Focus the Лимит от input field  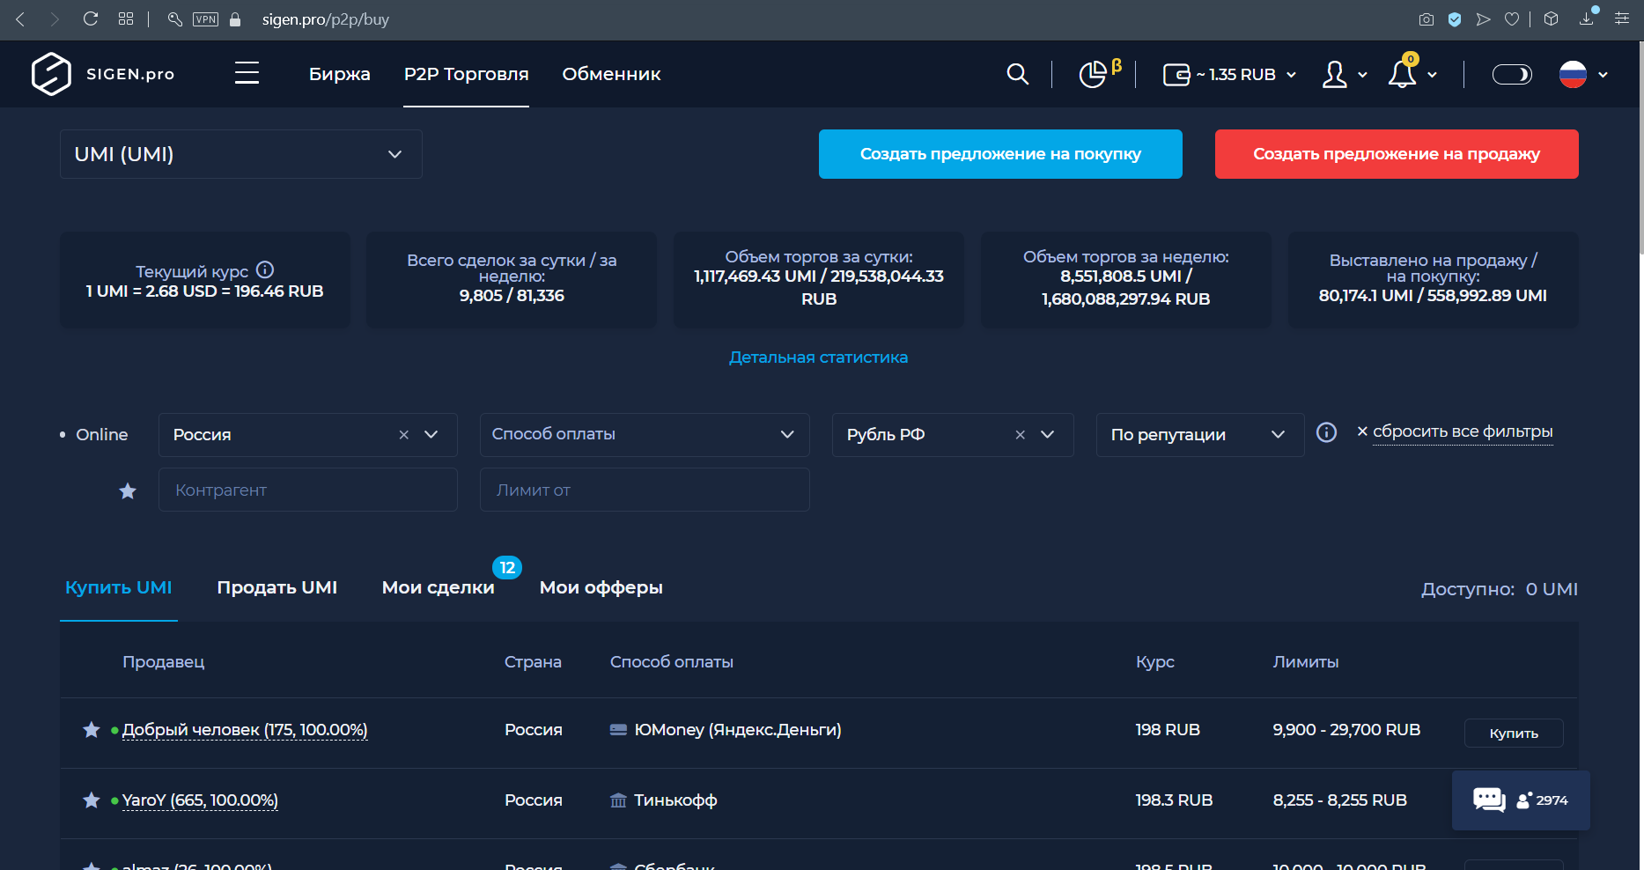coord(645,490)
